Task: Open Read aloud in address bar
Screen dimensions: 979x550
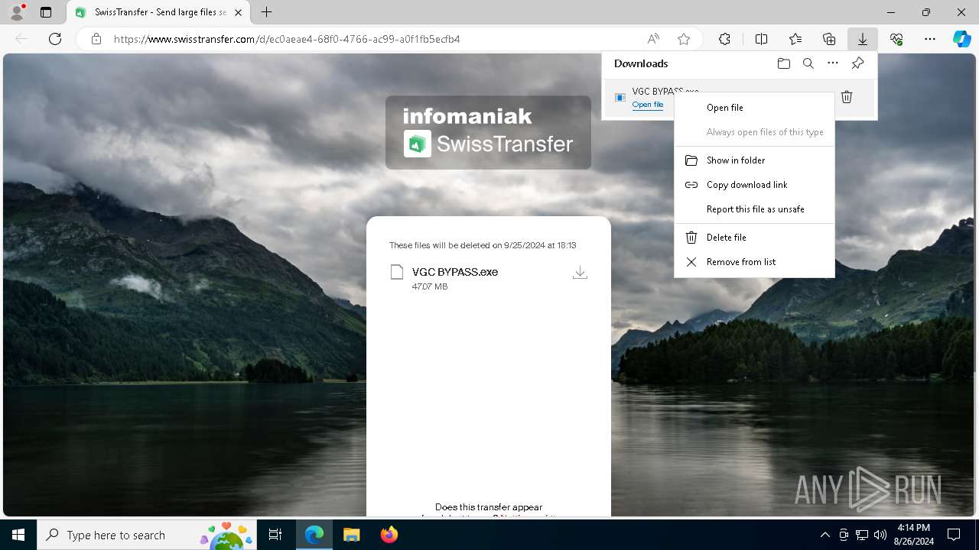Action: [x=653, y=39]
